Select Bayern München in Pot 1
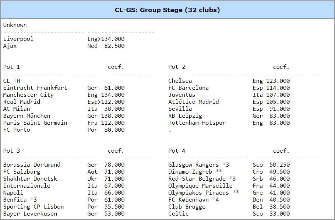This screenshot has height=220, width=335. pyautogui.click(x=27, y=116)
